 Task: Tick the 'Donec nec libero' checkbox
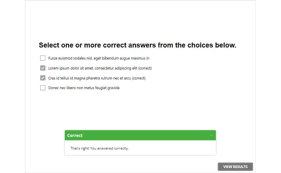click(x=43, y=88)
